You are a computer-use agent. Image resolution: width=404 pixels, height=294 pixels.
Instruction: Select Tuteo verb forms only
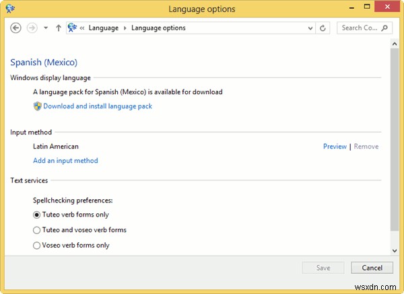(x=71, y=215)
